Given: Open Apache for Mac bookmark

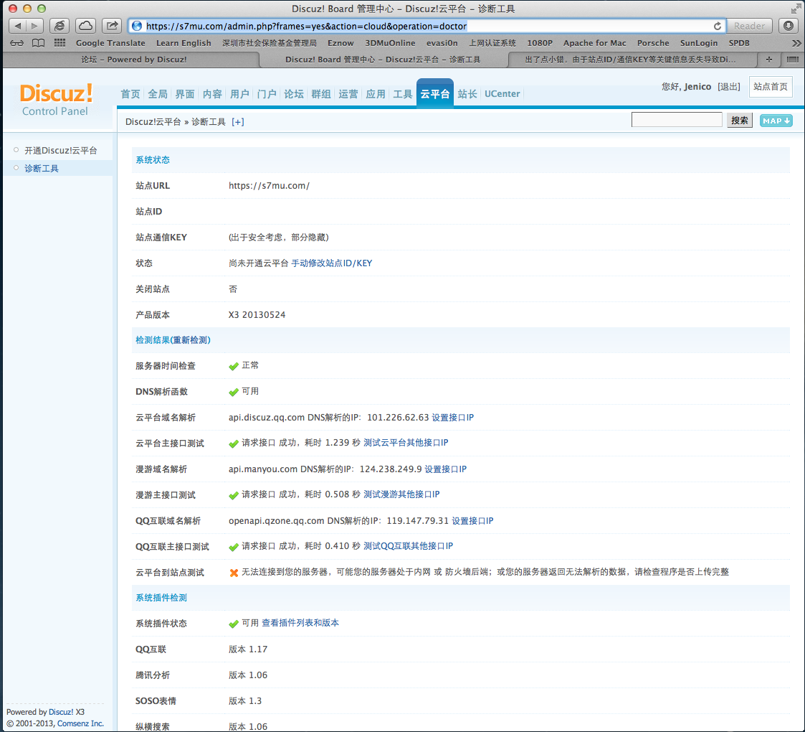Looking at the screenshot, I should 594,43.
